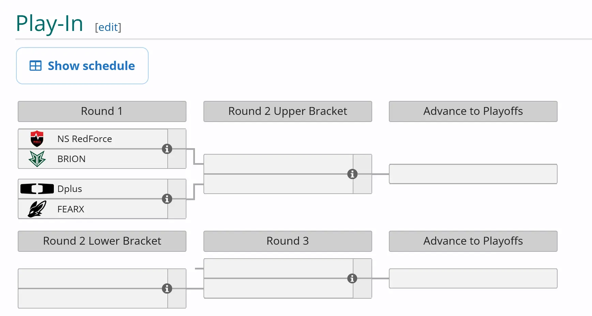The height and width of the screenshot is (316, 592).
Task: Show the Play-In schedule
Action: pyautogui.click(x=82, y=66)
